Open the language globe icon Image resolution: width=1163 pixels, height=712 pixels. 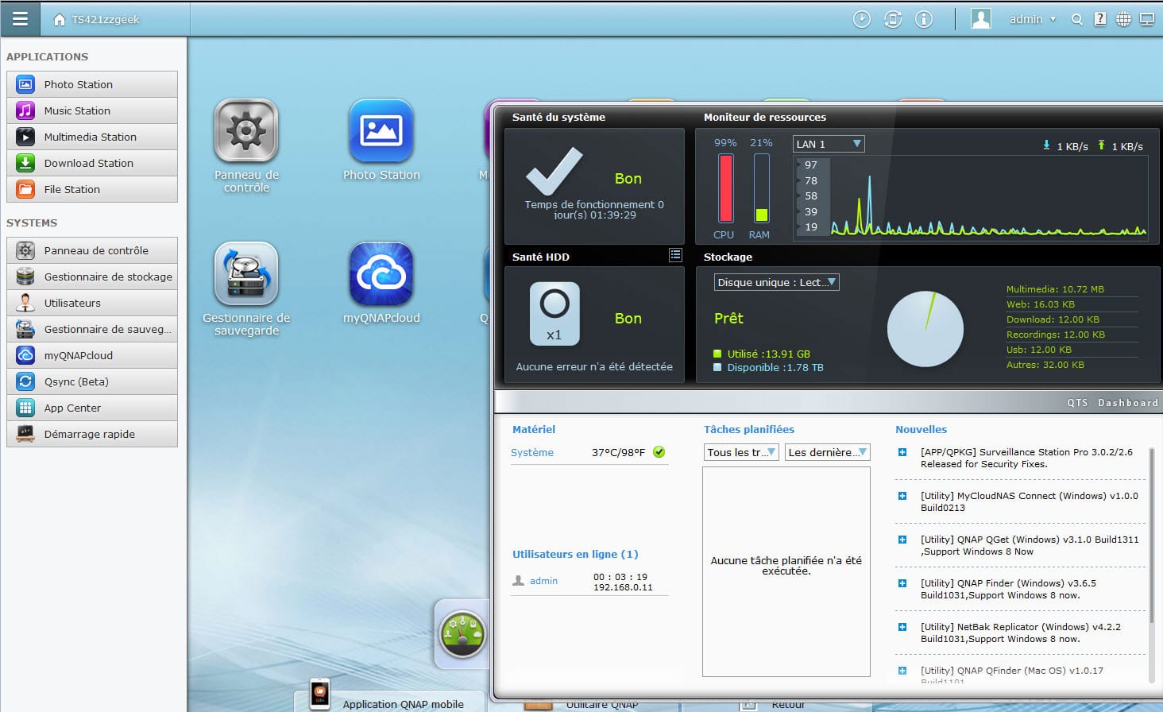point(1123,20)
